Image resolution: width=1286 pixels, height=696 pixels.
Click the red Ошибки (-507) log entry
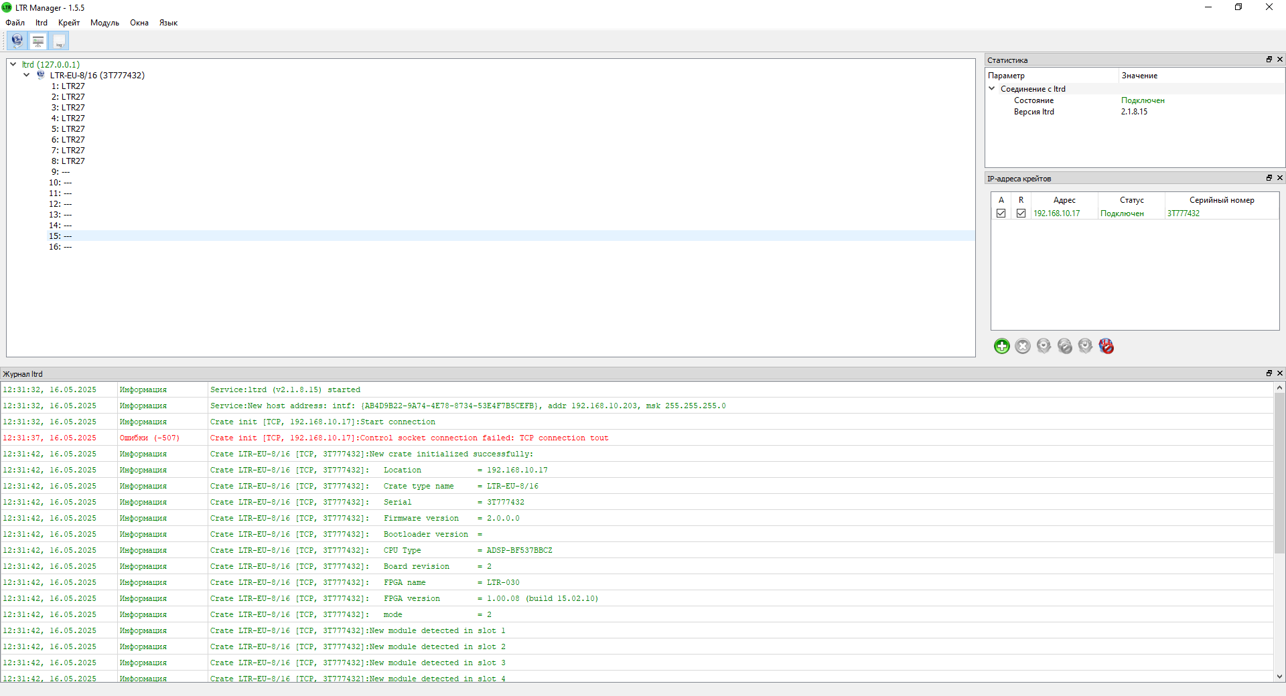click(x=636, y=438)
